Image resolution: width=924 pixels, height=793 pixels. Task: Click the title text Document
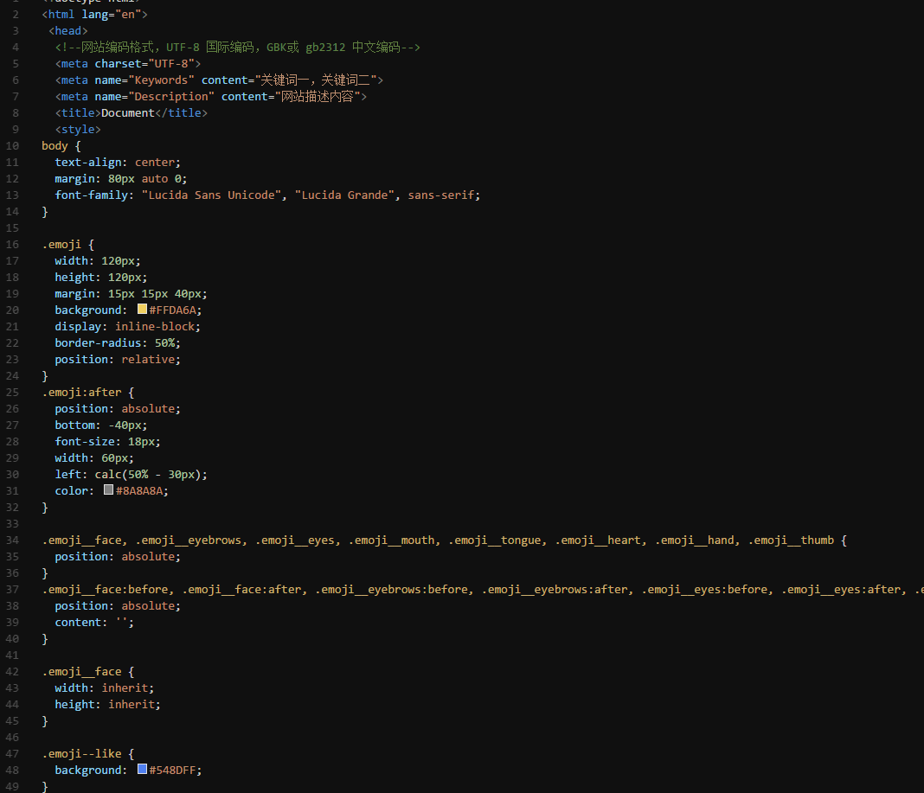pyautogui.click(x=128, y=112)
